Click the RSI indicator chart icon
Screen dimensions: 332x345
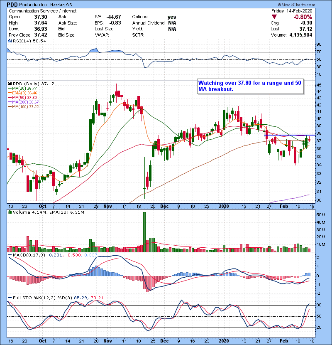pos(10,41)
